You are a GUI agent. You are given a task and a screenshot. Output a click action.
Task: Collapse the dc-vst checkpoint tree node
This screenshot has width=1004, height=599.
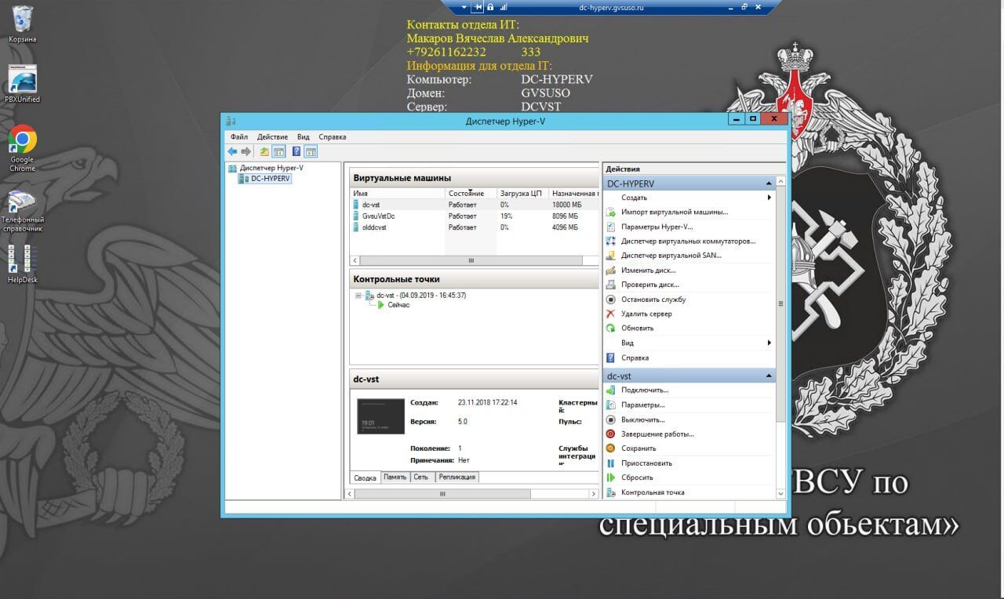358,296
